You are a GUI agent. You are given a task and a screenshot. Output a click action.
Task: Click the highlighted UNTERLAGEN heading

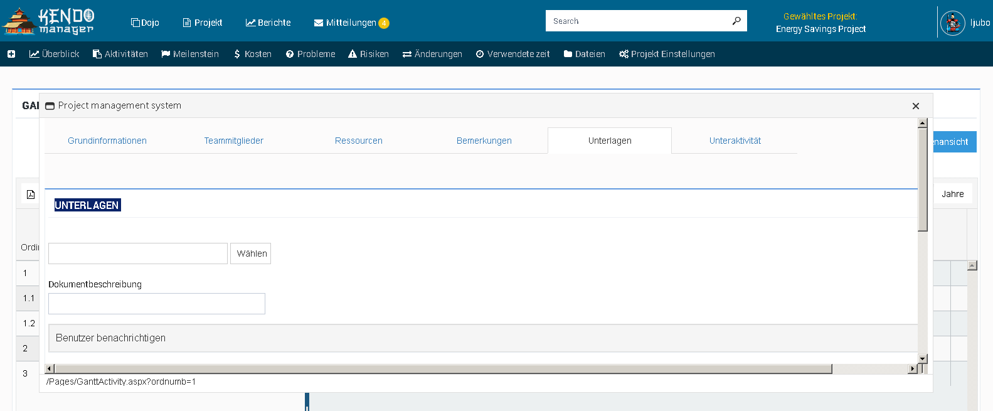[87, 205]
